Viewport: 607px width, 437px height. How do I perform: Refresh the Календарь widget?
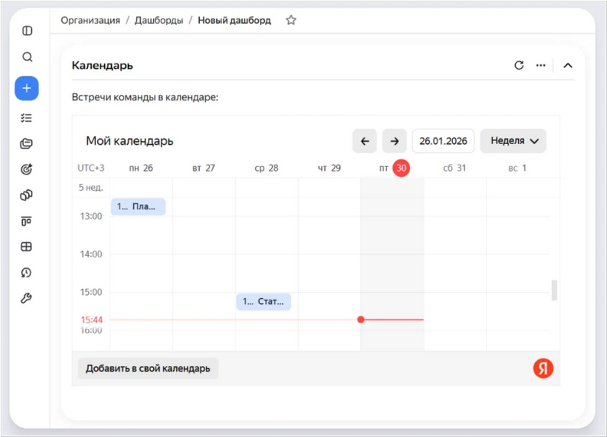(519, 65)
